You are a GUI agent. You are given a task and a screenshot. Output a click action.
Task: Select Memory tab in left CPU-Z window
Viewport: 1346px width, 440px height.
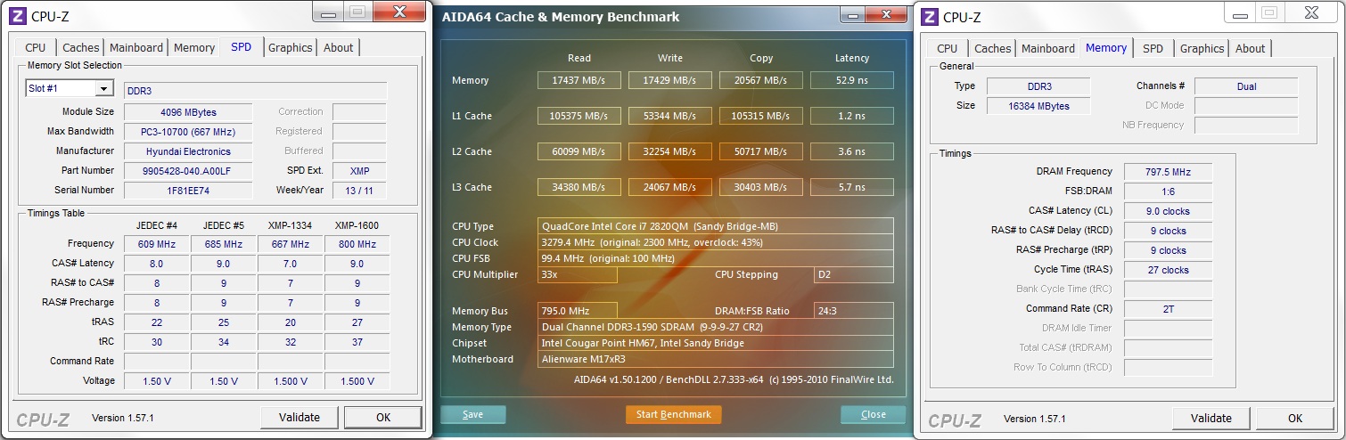pos(194,48)
